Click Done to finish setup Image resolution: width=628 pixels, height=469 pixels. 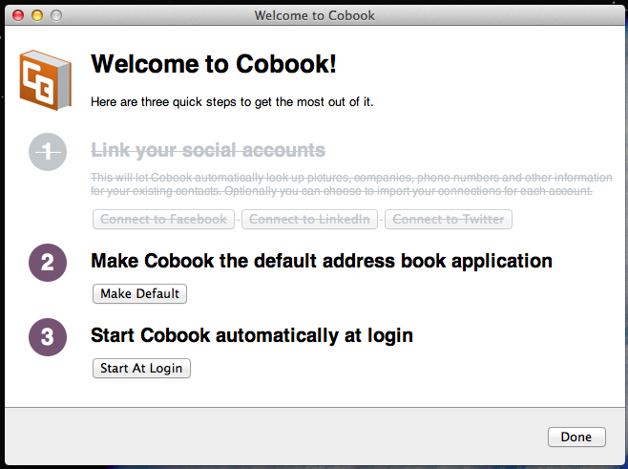click(x=576, y=437)
